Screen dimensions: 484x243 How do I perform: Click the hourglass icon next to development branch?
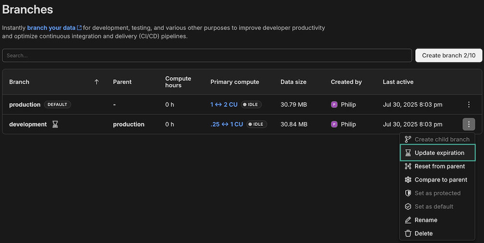55,124
